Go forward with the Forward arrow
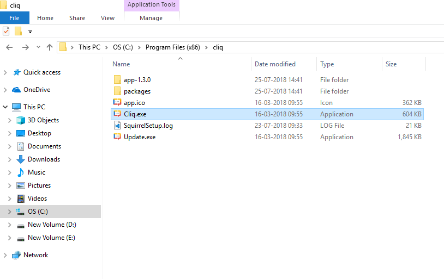The height and width of the screenshot is (279, 444). [x=26, y=47]
